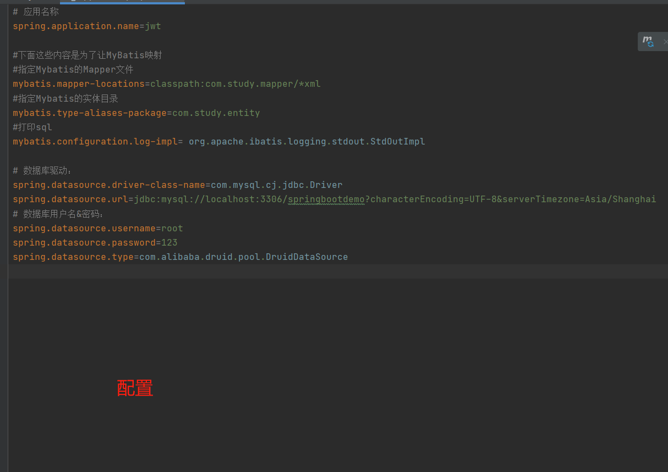Click 'jdbc:mysql://localhost:3306' in the URL
Screen dimensions: 668x472
click(x=208, y=199)
